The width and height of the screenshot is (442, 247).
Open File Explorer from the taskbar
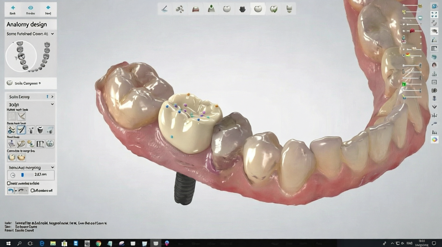(53, 243)
